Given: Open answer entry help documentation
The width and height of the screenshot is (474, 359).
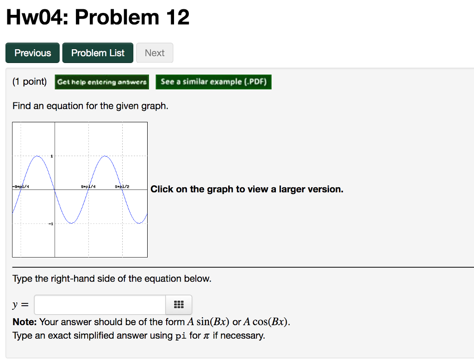Looking at the screenshot, I should [x=102, y=82].
